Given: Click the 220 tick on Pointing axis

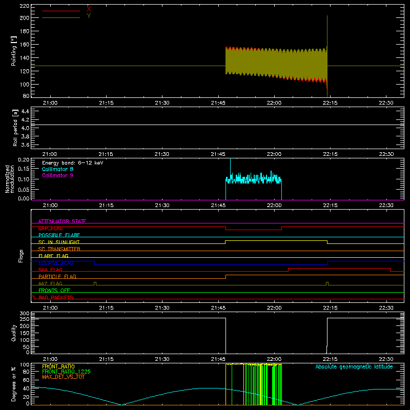Looking at the screenshot, I should point(25,6).
